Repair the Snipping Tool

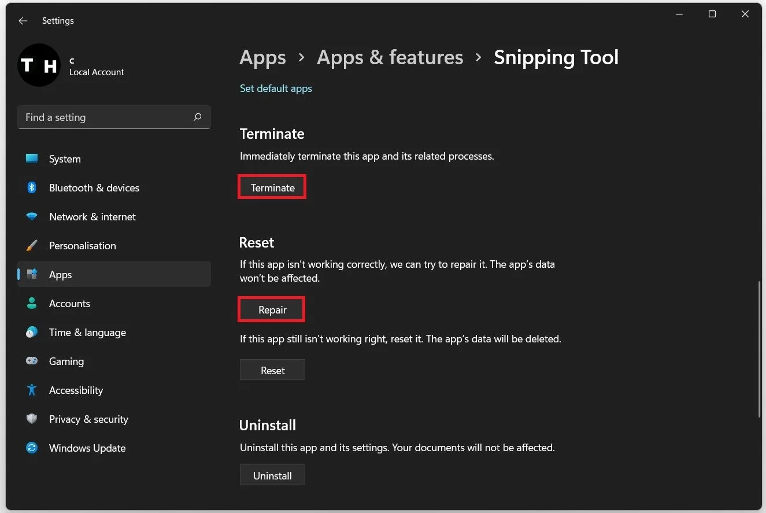click(x=271, y=309)
